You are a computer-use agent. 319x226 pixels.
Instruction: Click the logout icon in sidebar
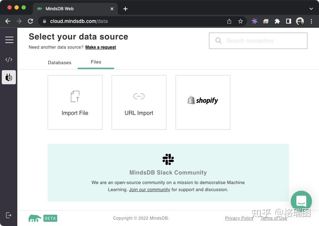tap(9, 215)
